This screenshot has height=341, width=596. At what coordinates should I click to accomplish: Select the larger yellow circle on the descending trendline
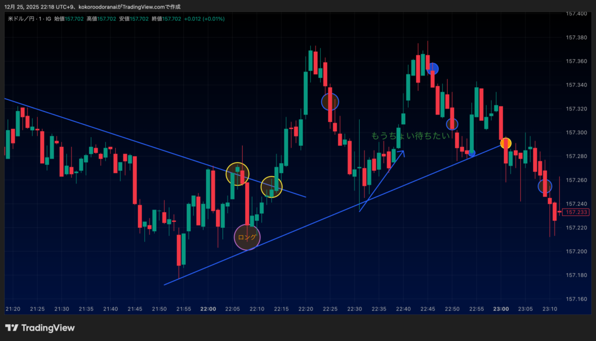[237, 174]
